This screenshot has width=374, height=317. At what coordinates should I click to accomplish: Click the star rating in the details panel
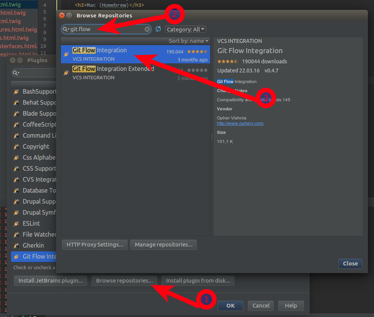click(x=228, y=61)
